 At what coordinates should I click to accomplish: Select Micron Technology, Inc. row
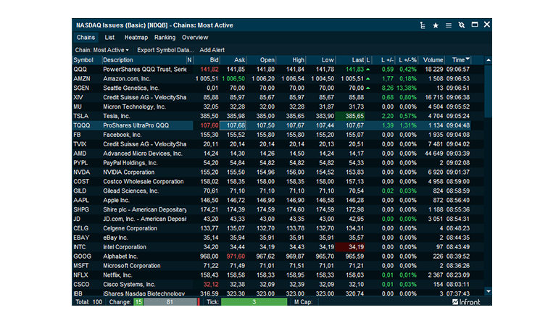271,106
